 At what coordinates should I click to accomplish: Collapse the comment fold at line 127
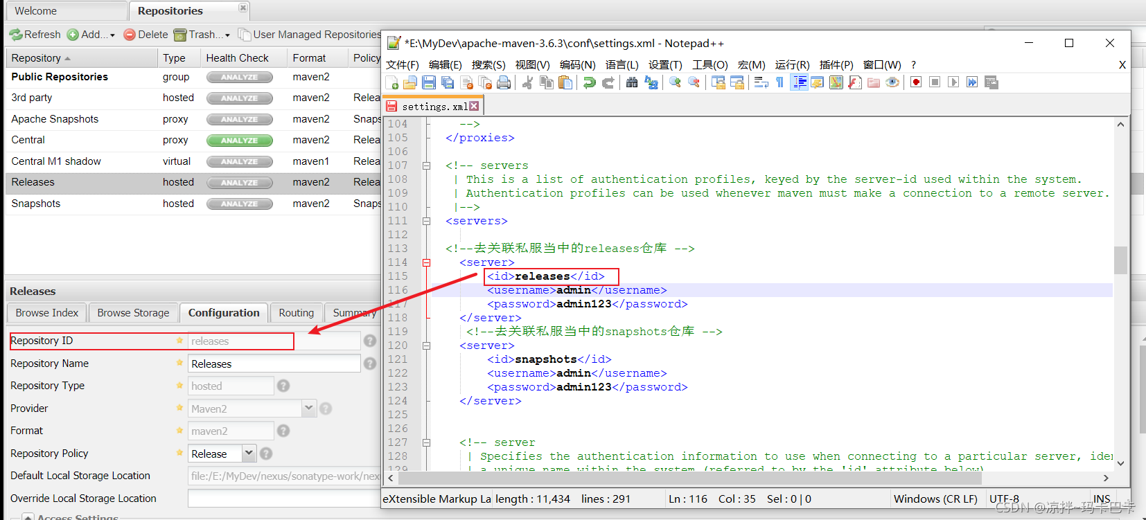point(427,442)
